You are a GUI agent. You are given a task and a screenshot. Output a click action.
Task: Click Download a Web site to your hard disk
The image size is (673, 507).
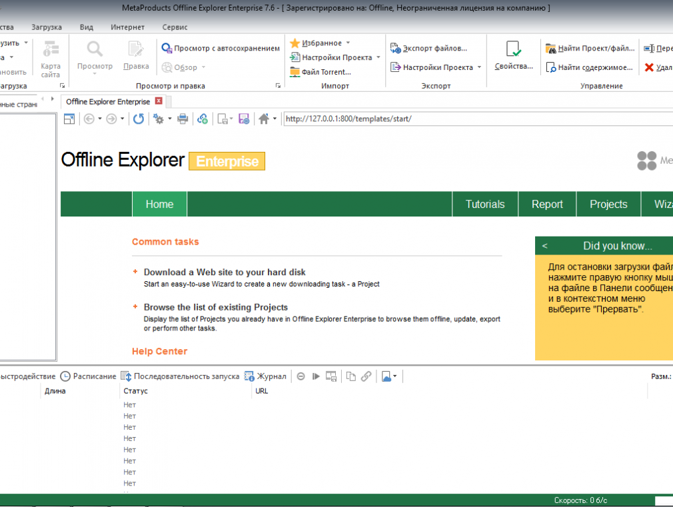pyautogui.click(x=225, y=272)
